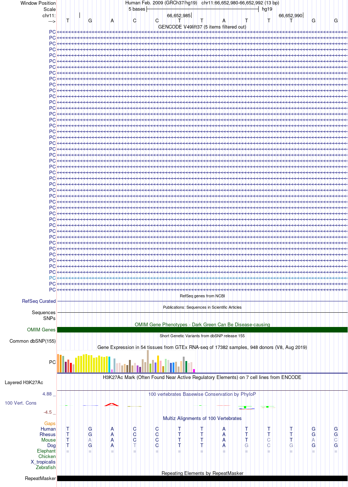Open OMIM Gene Phenotypes track title
348x487 pixels.
click(202, 324)
